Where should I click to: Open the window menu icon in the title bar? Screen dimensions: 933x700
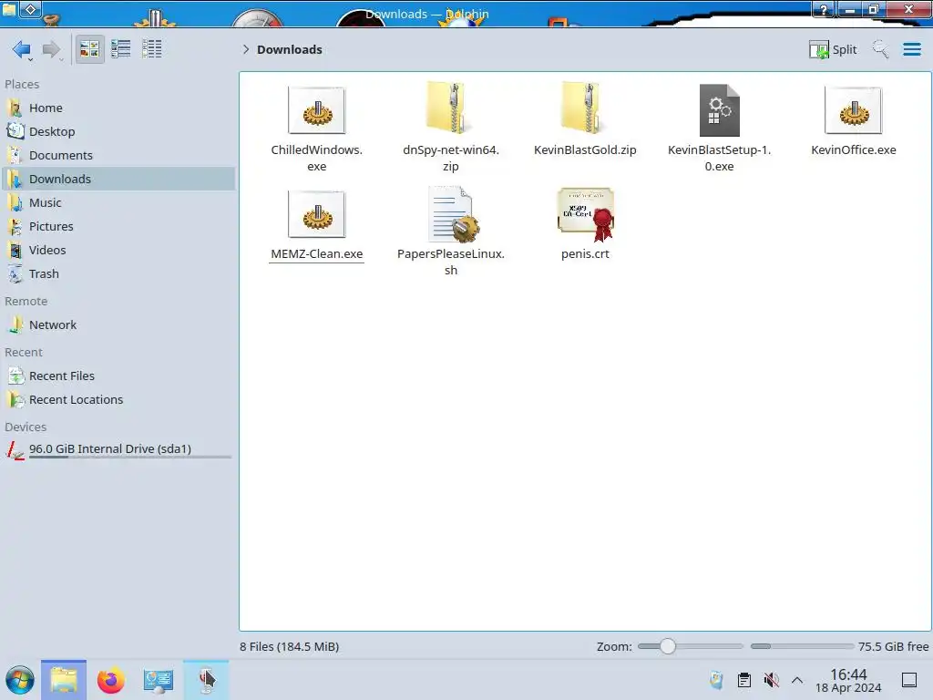[8, 9]
